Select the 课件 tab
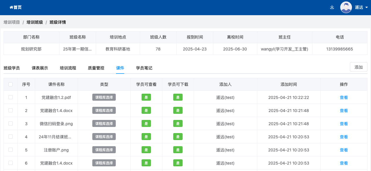This screenshot has height=171, width=371. point(120,68)
